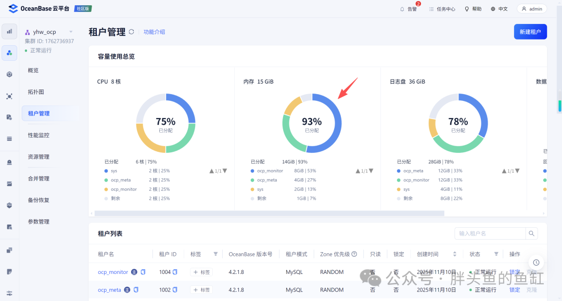
Task: Open the ocp_monitor tenant link
Action: 113,272
